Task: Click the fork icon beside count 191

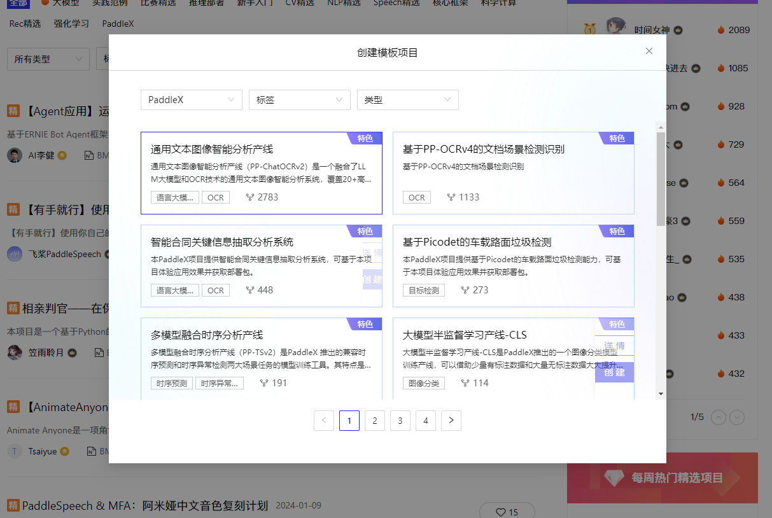Action: [x=263, y=383]
